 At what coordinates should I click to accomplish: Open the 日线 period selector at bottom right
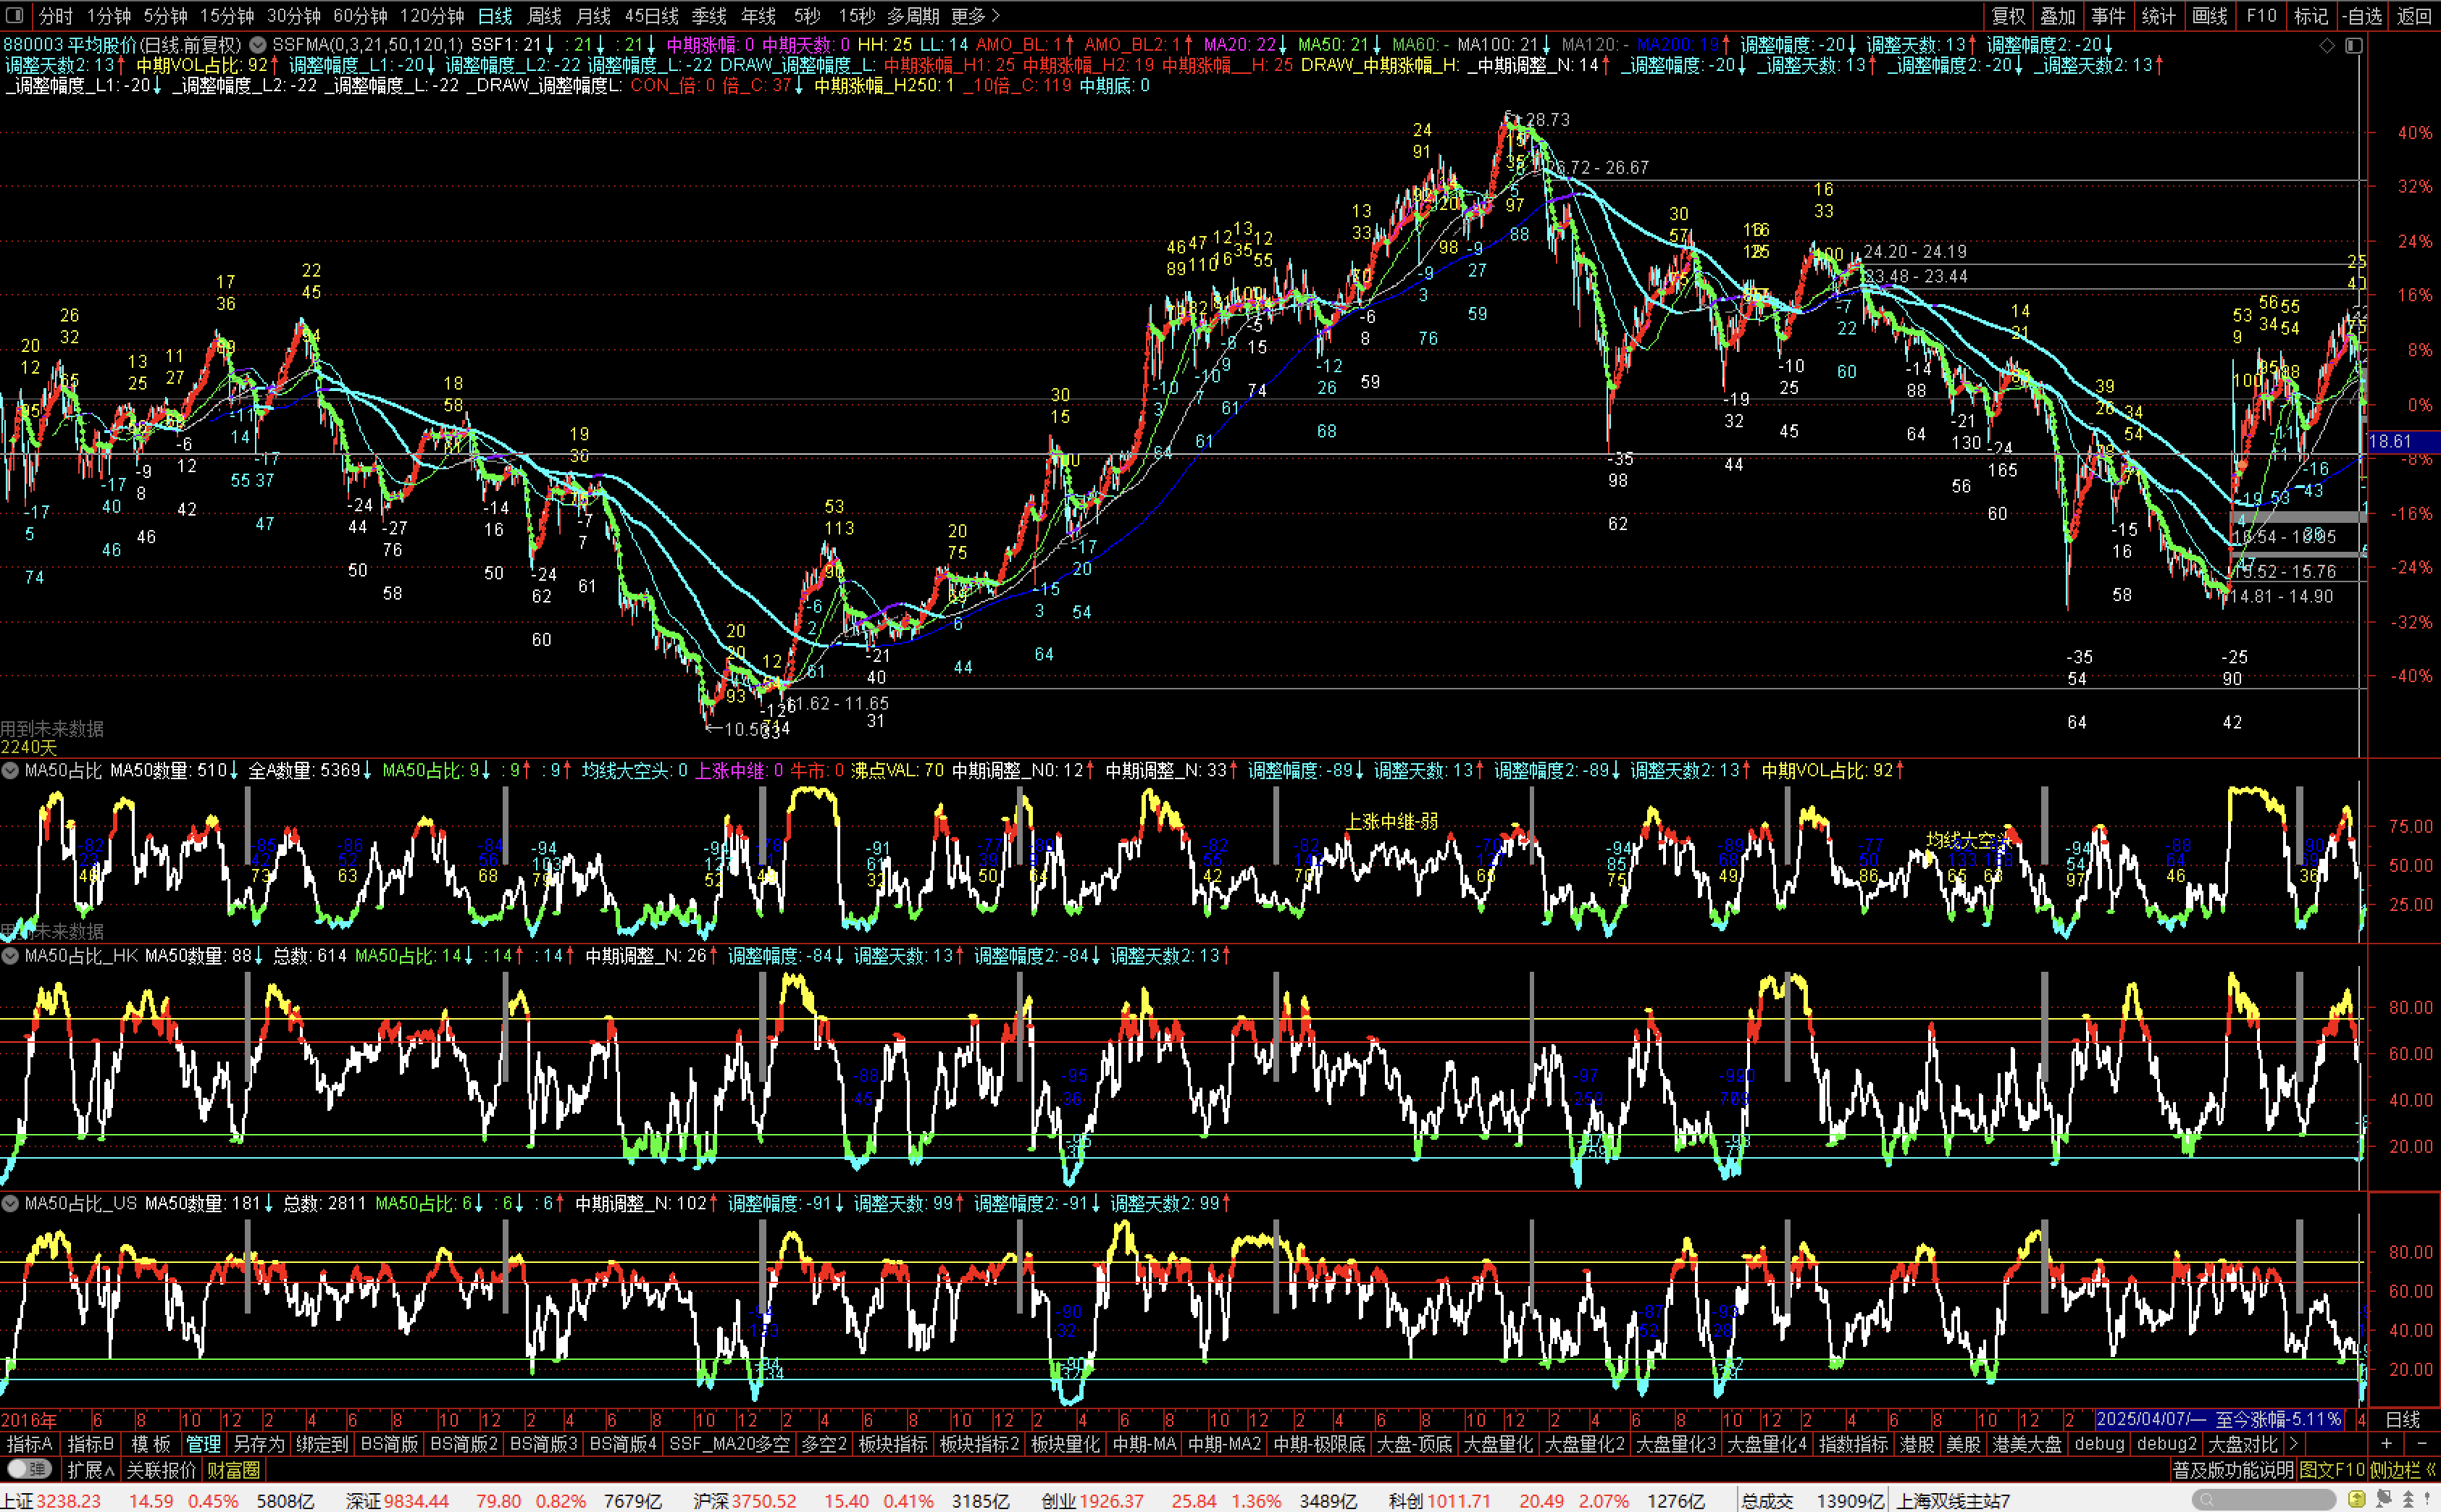click(x=2402, y=1420)
